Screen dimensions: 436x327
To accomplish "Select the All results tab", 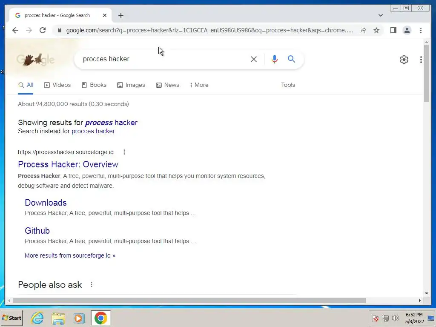I will tap(26, 85).
